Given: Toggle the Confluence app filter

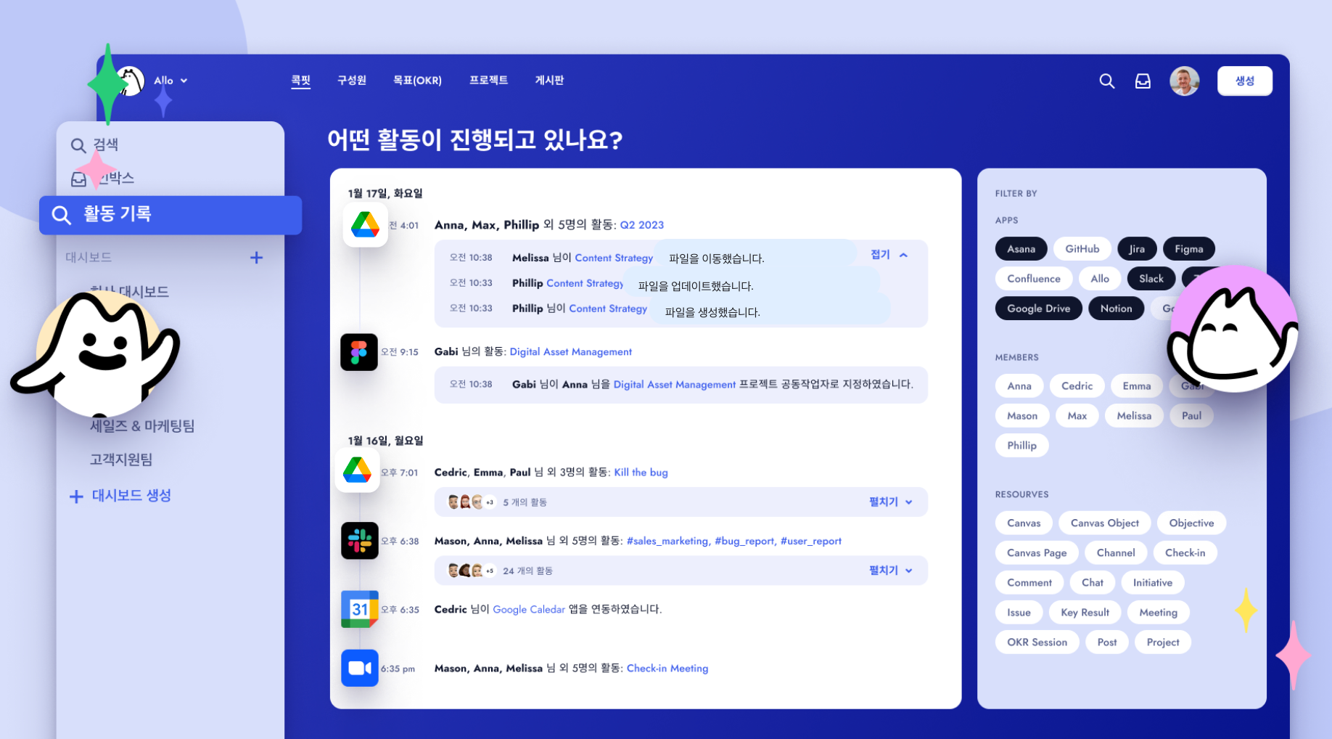Looking at the screenshot, I should [x=1034, y=279].
